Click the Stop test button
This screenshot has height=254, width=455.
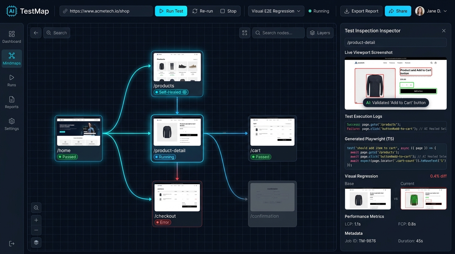(228, 11)
